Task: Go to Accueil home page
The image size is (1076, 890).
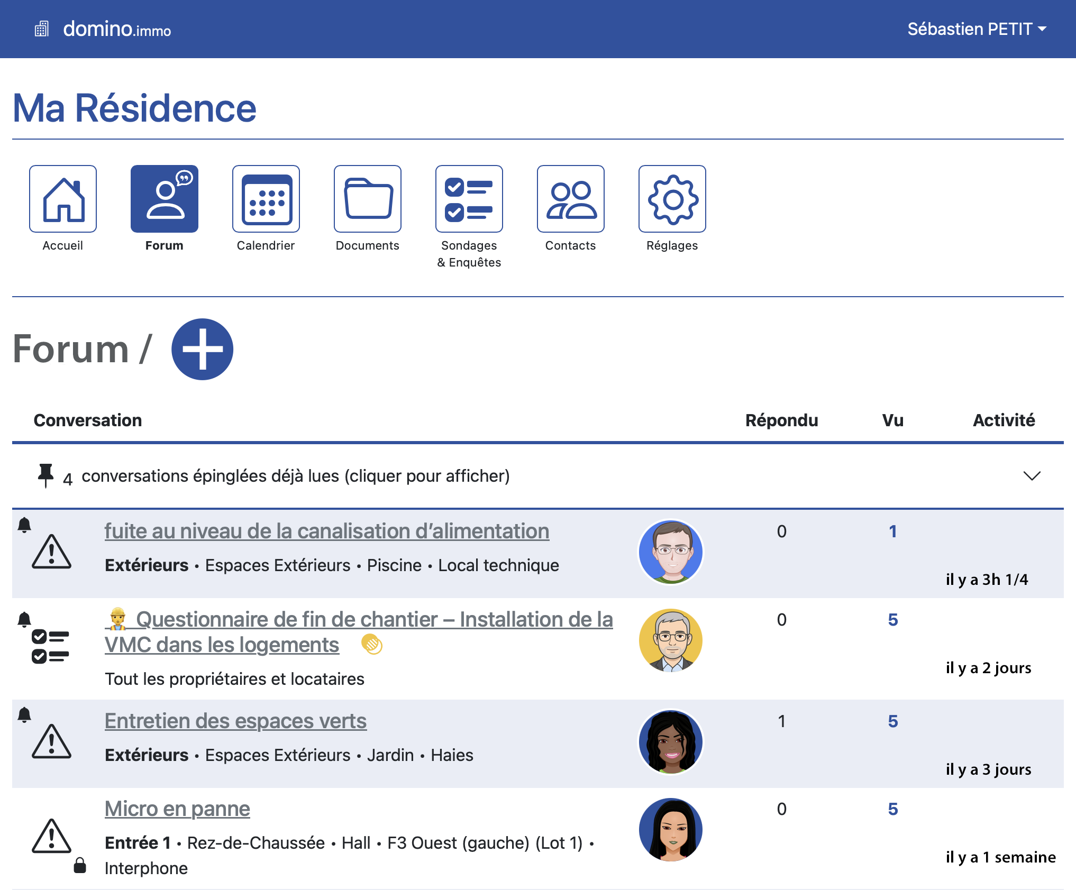Action: click(x=62, y=199)
